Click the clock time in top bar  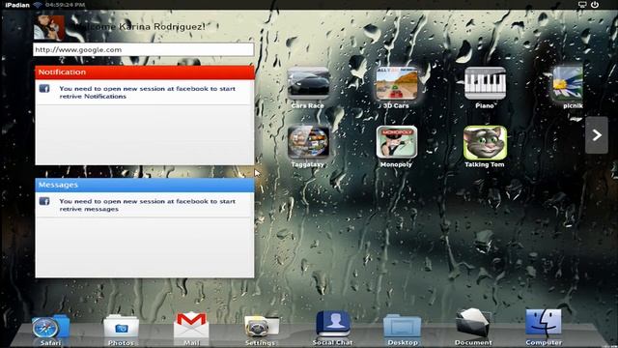coord(65,5)
